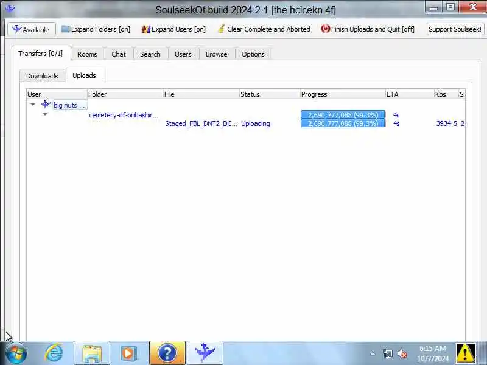
Task: Click the Available status button
Action: (x=32, y=29)
